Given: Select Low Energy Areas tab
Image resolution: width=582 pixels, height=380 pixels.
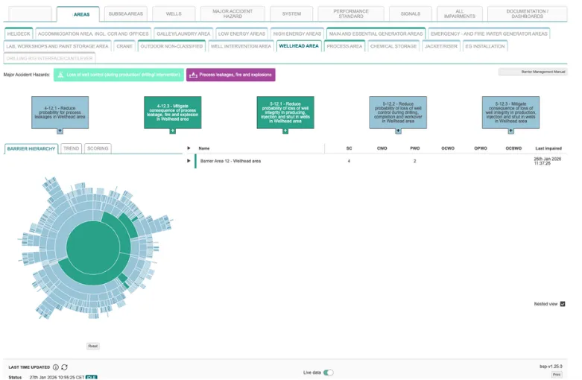Looking at the screenshot, I should tap(241, 34).
